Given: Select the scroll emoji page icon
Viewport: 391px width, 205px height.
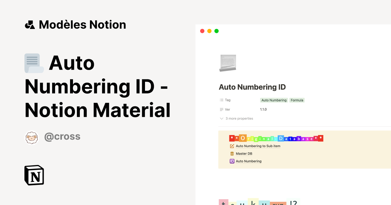Looking at the screenshot, I should pos(227,63).
